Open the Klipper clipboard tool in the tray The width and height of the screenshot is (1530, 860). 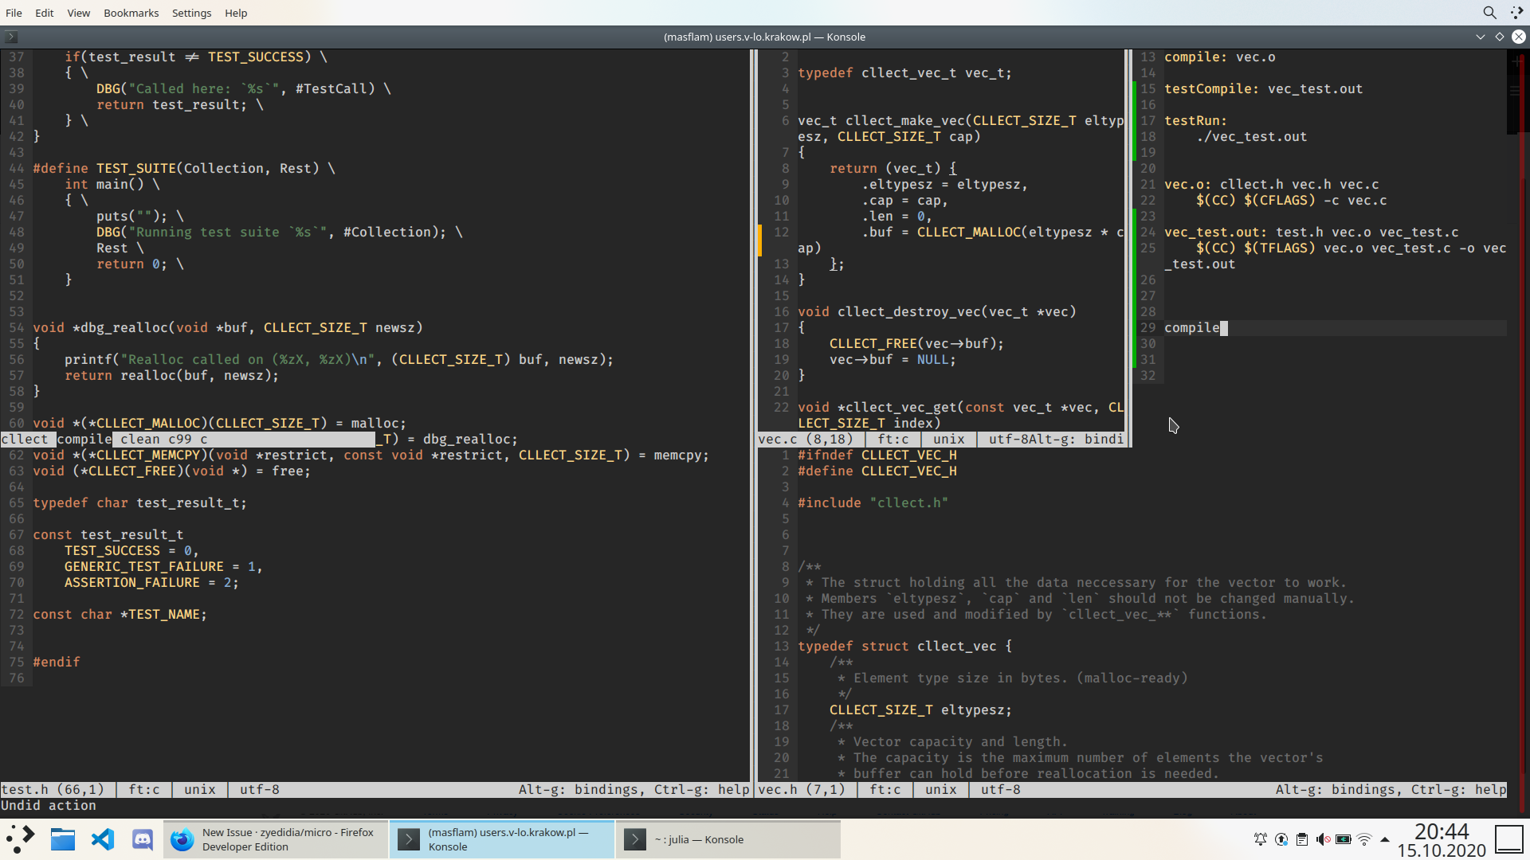coord(1302,838)
